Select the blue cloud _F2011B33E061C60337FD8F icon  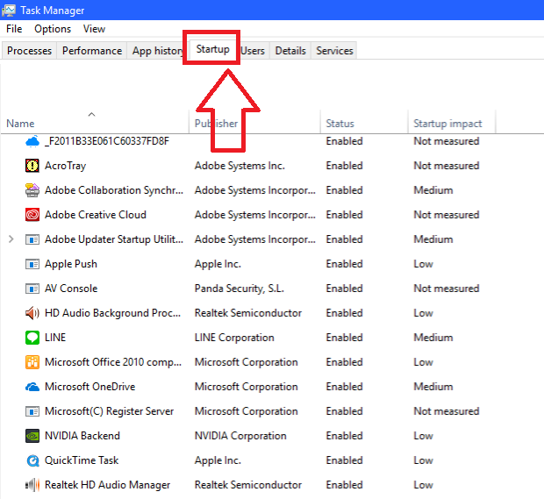click(32, 141)
